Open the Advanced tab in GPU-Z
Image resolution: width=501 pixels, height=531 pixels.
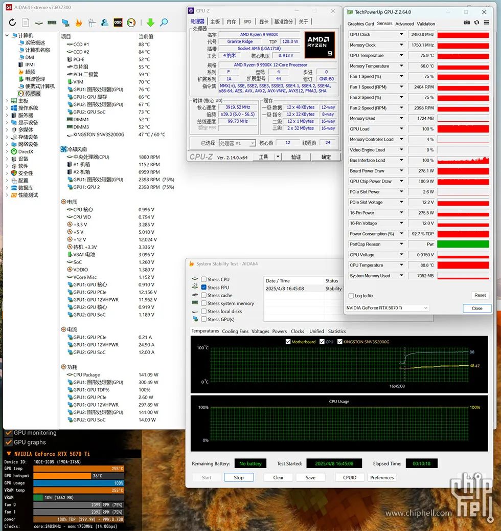coord(404,24)
